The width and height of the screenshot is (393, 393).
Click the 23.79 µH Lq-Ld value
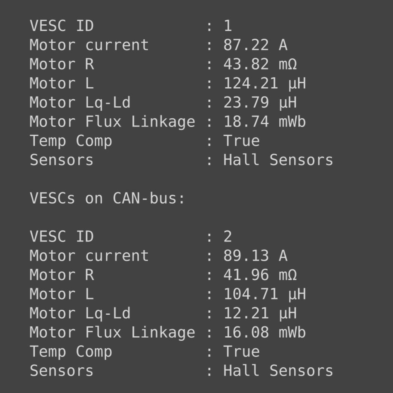coord(260,103)
